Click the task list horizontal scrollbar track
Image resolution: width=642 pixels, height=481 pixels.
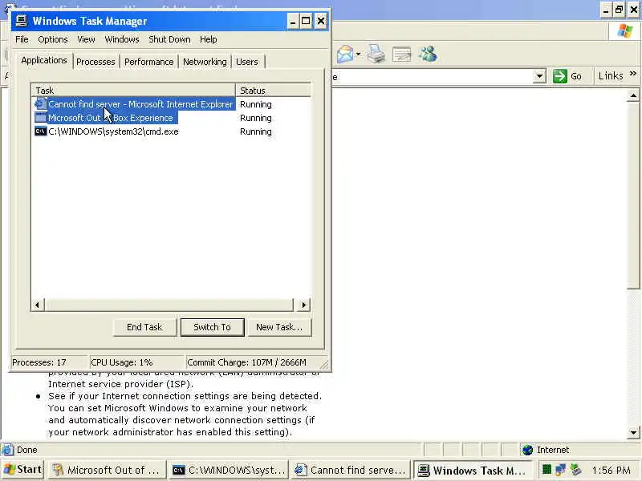[169, 305]
